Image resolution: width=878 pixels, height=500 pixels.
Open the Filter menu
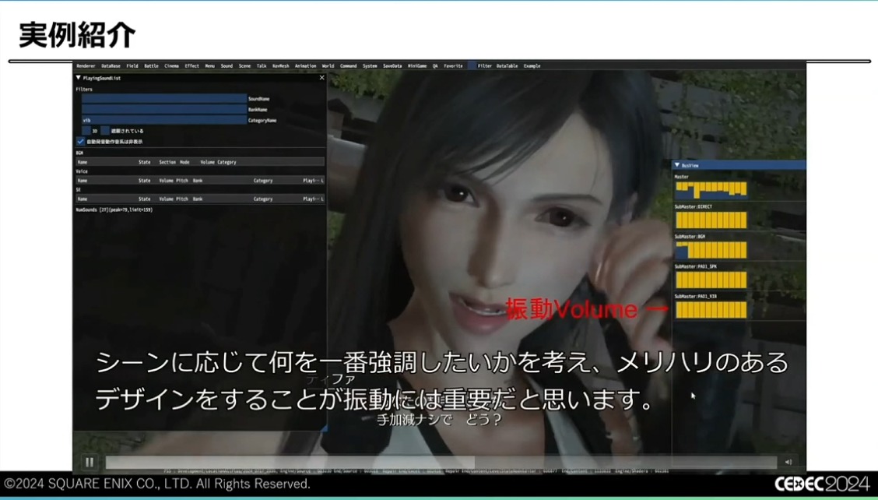point(484,66)
